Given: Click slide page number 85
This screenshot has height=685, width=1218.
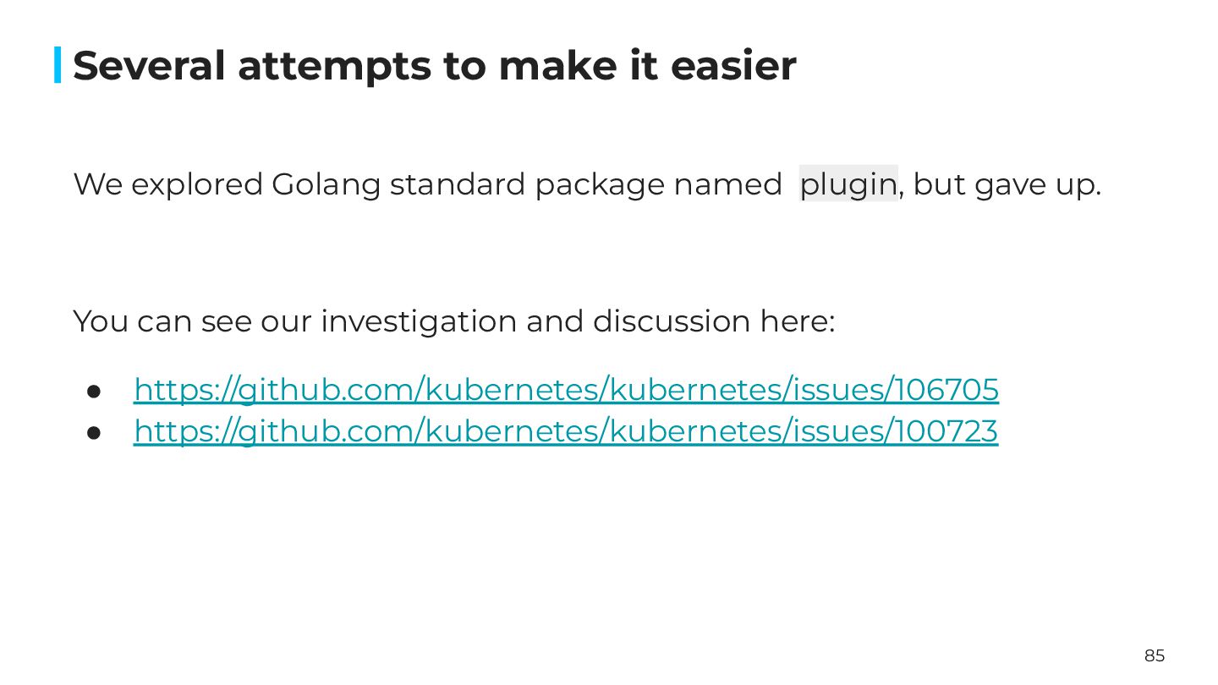Looking at the screenshot, I should click(x=1155, y=655).
